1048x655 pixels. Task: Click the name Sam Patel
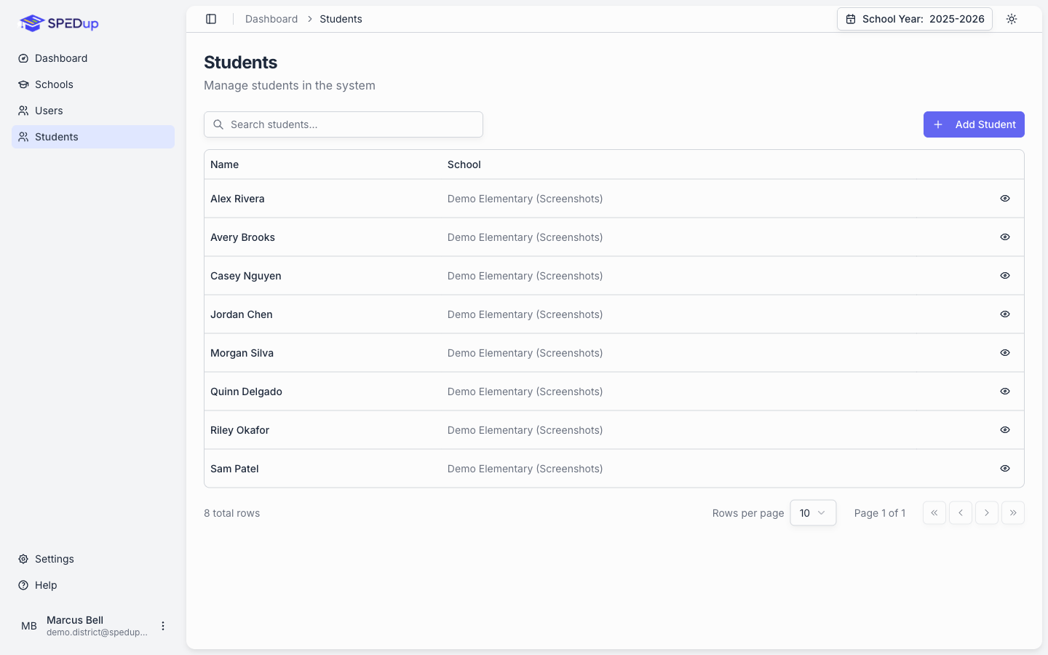tap(234, 469)
